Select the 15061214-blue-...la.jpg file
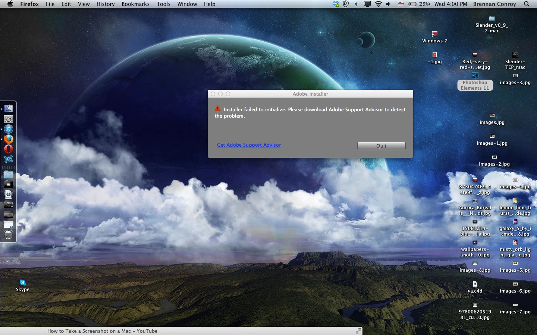The height and width of the screenshot is (335, 537). [475, 228]
